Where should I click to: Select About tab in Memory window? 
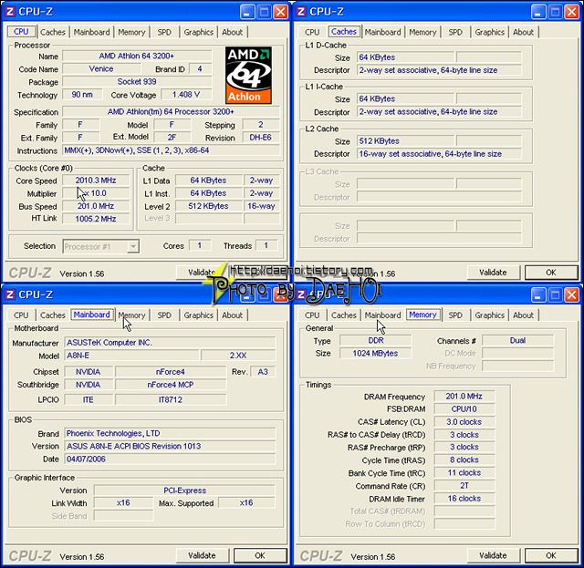pyautogui.click(x=523, y=315)
